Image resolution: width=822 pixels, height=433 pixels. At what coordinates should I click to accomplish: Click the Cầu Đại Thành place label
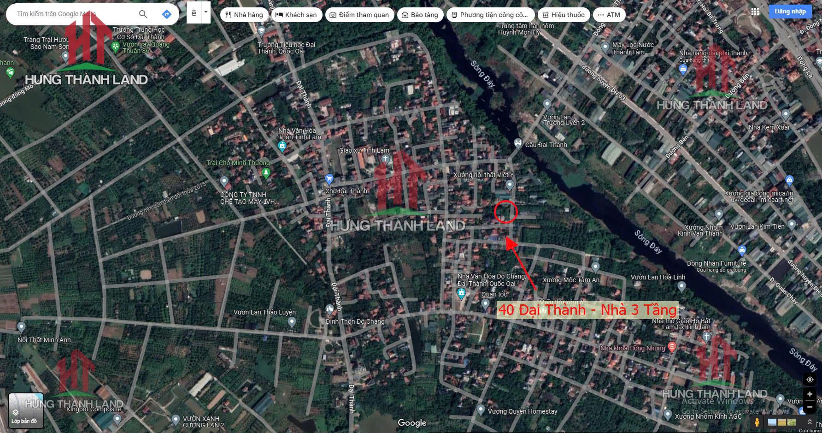pos(546,145)
